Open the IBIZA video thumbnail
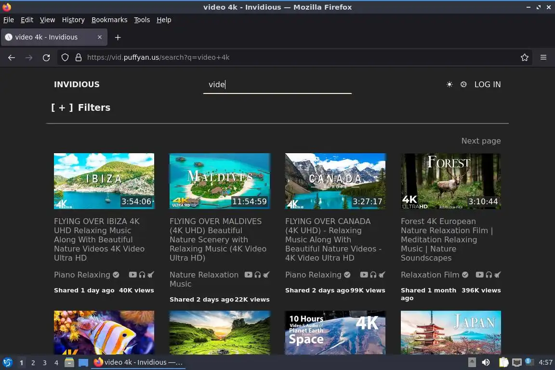The width and height of the screenshot is (555, 370). (x=104, y=181)
